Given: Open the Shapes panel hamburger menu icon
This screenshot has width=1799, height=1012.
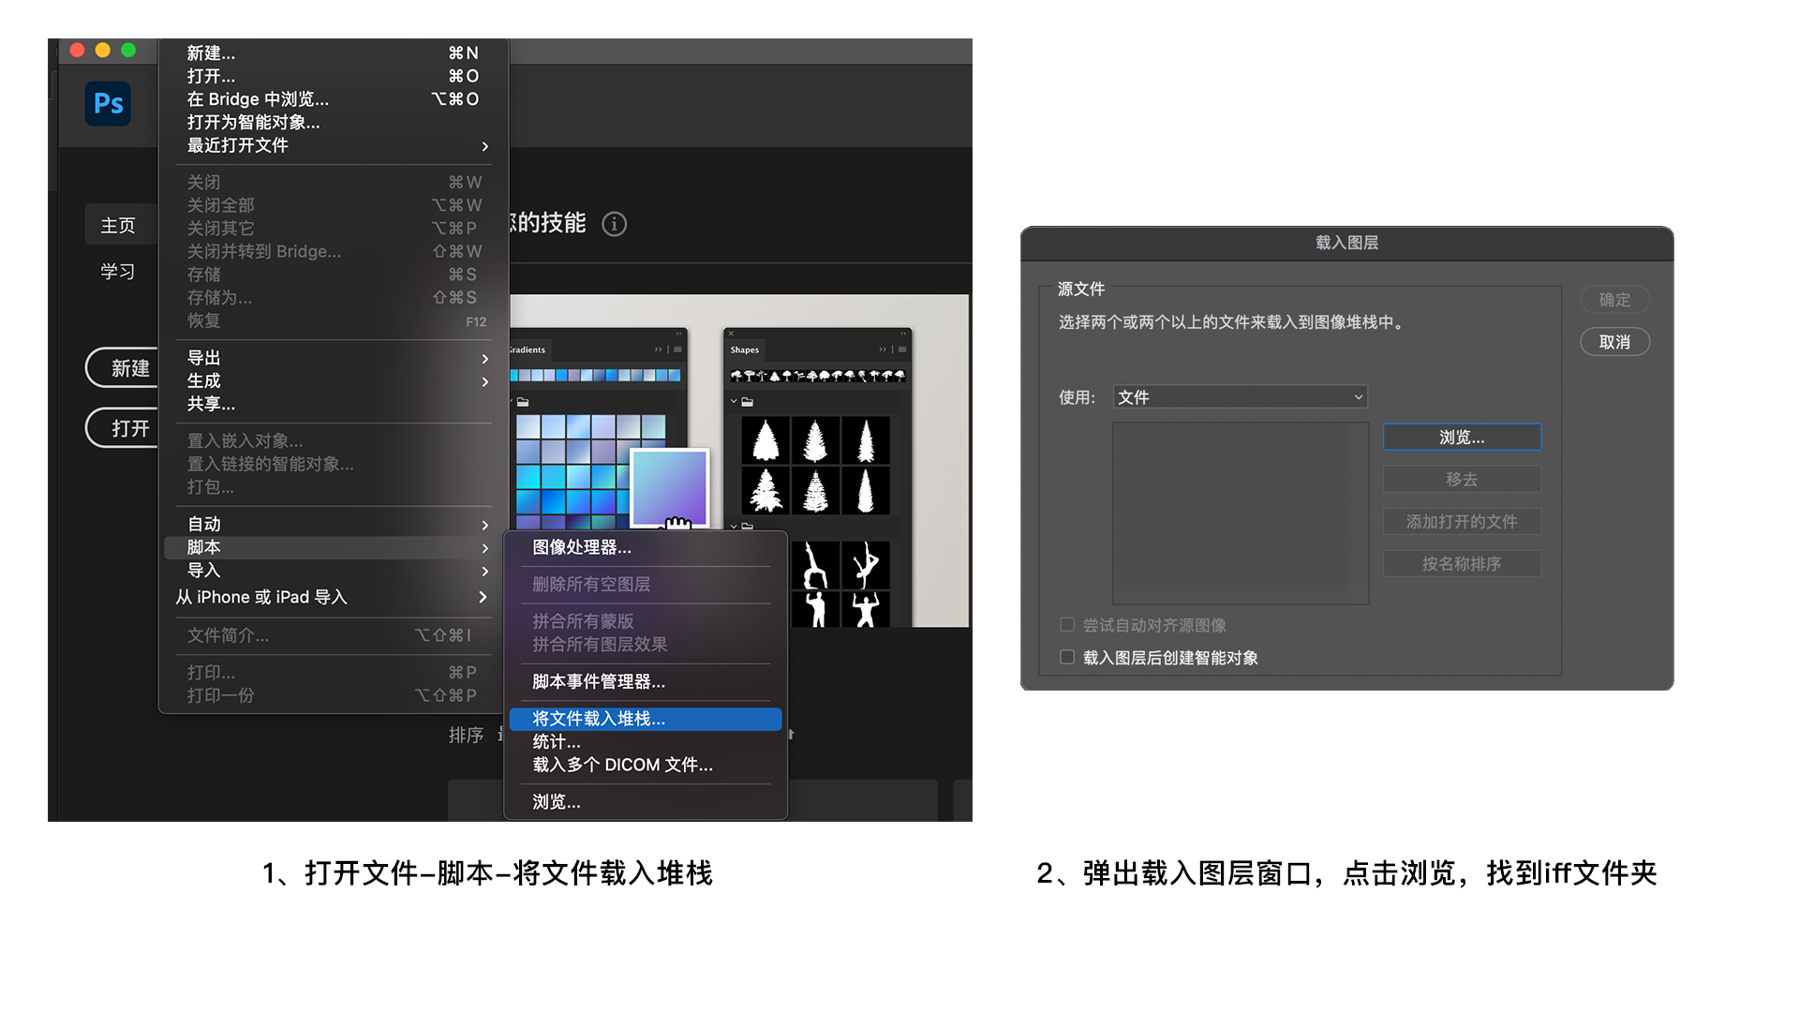Looking at the screenshot, I should tap(902, 350).
